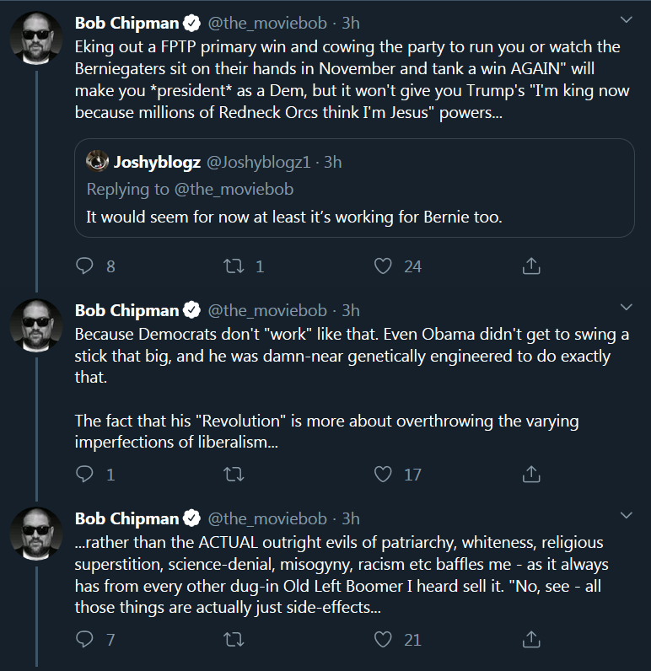Open the @Joshyblogz1 handle in quoted tweet
This screenshot has height=671, width=651.
coord(259,162)
